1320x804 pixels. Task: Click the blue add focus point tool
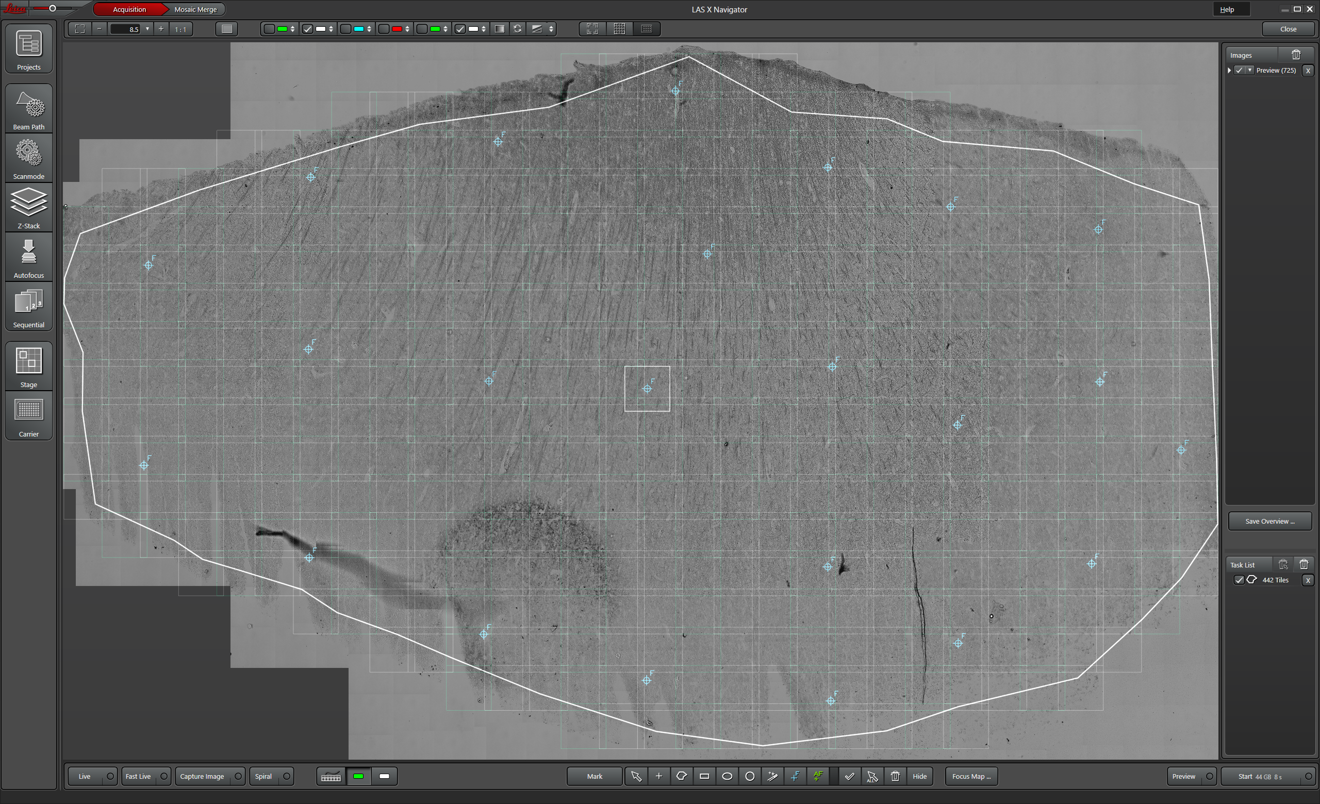click(795, 776)
